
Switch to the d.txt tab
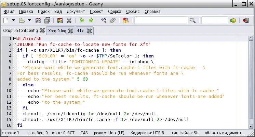pos(81,31)
